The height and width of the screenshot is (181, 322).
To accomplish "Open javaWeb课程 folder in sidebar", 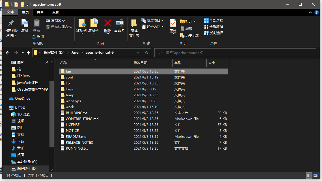I will tap(25, 83).
